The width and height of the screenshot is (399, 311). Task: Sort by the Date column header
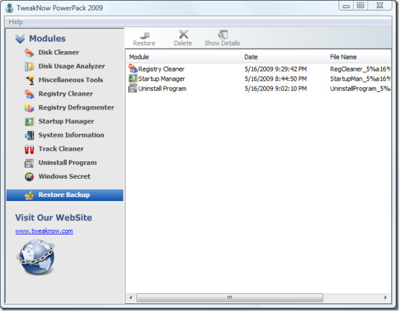pos(284,57)
